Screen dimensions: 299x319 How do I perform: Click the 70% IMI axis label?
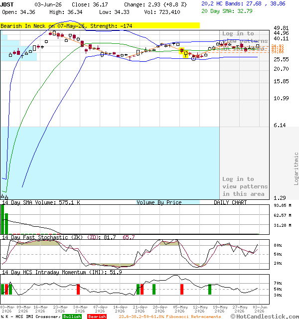click(x=278, y=283)
